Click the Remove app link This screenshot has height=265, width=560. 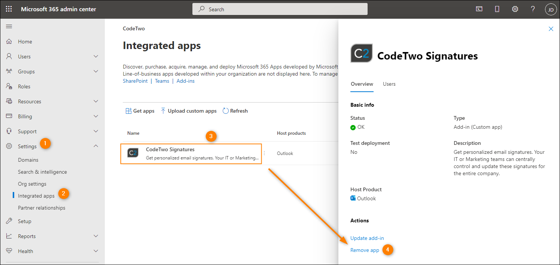[x=365, y=250]
